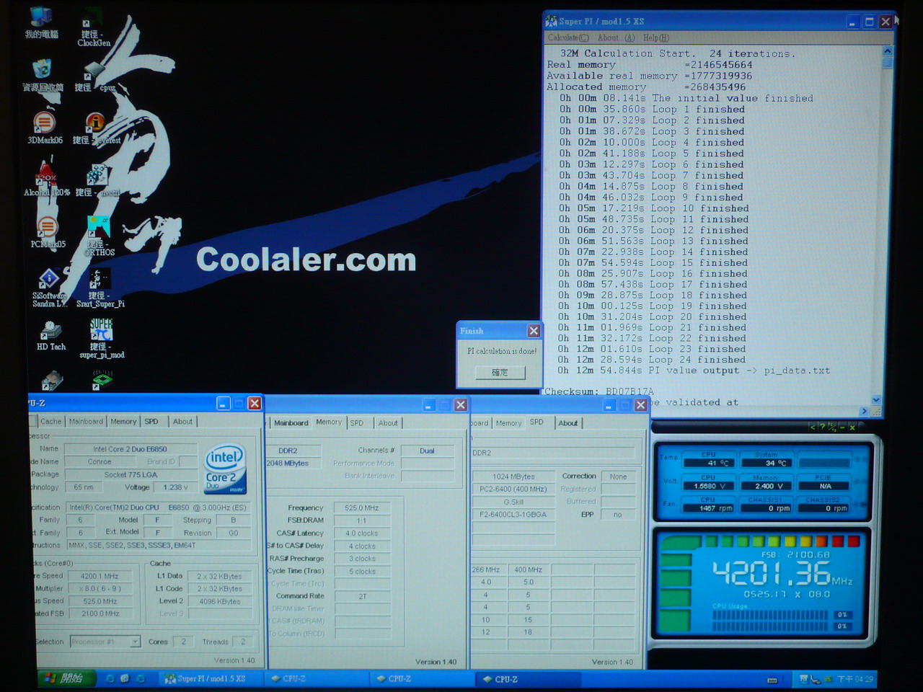
Task: Click the G.Skill manufacturer field in the SPD tab
Action: [x=513, y=502]
